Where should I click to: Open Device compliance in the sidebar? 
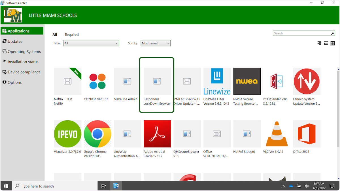(x=22, y=72)
